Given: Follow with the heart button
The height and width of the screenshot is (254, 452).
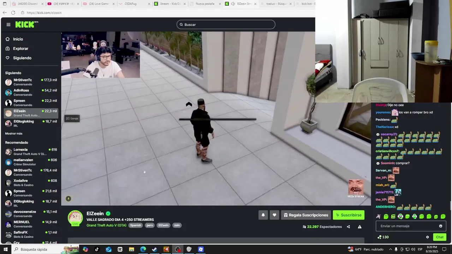Looking at the screenshot, I should click(274, 215).
